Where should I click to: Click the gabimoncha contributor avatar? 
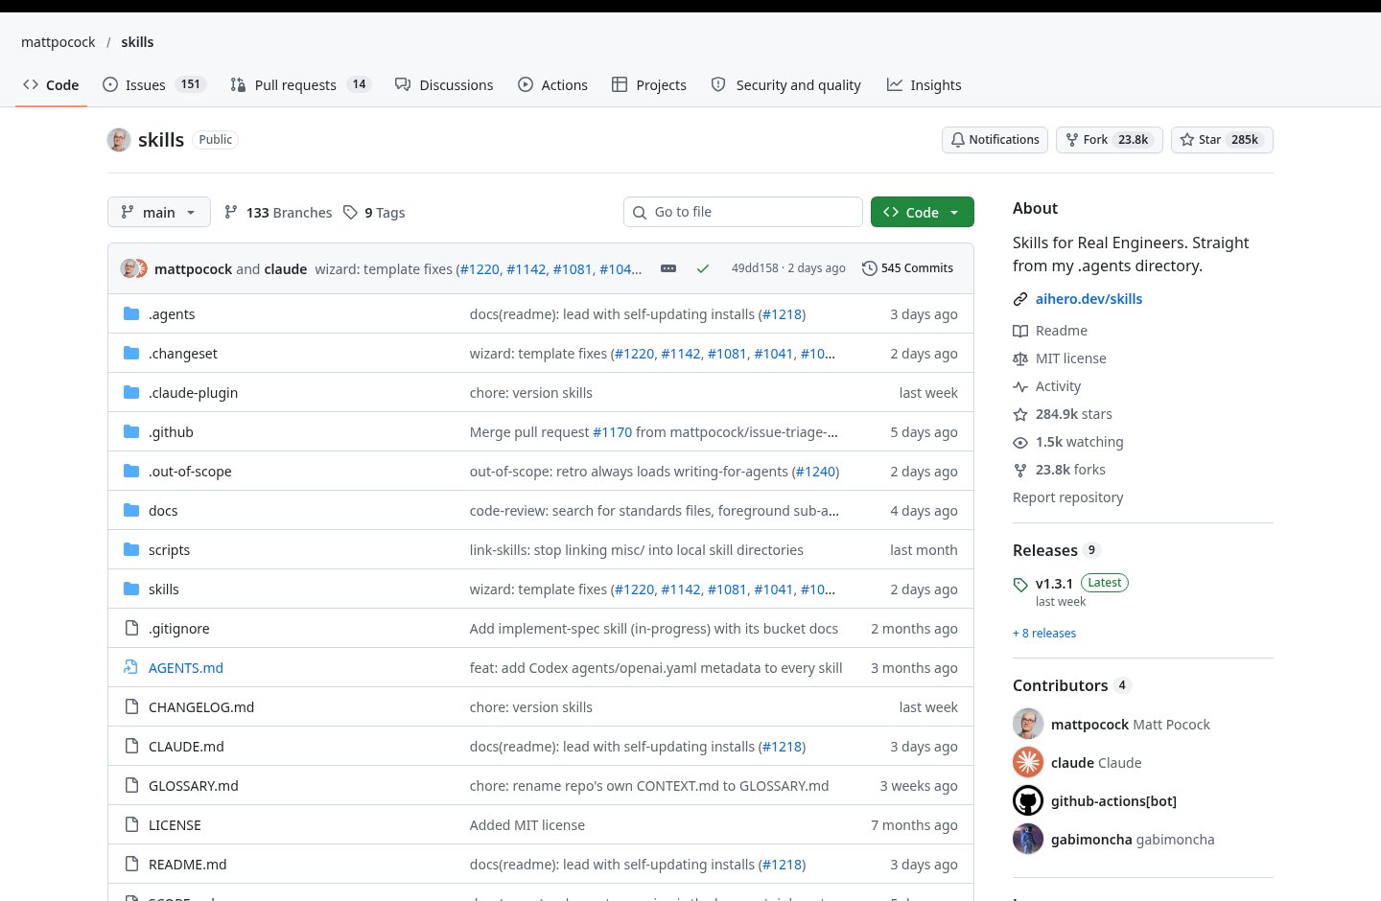pos(1028,840)
